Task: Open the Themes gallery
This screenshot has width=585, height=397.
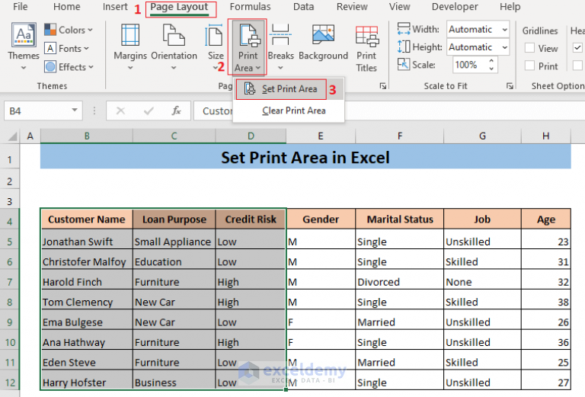Action: [23, 46]
